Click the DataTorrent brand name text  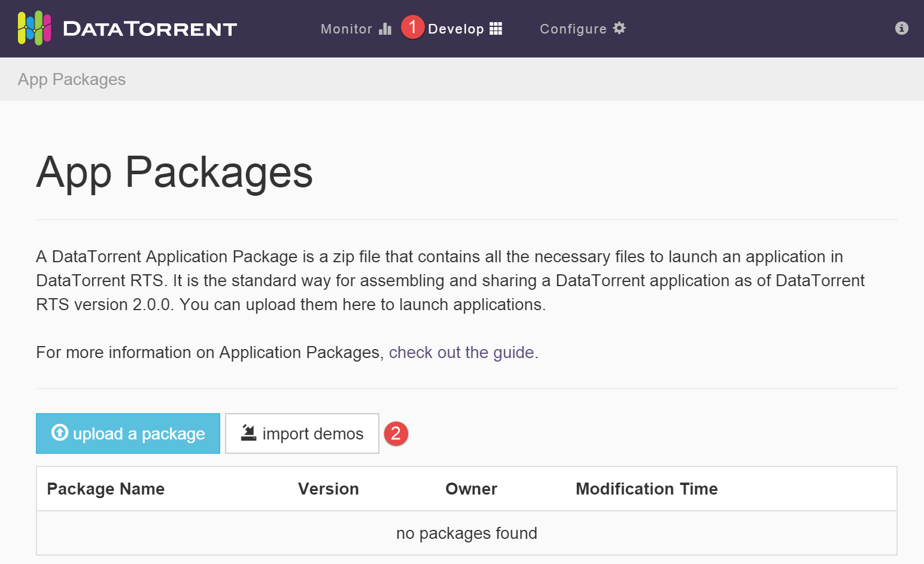[150, 29]
